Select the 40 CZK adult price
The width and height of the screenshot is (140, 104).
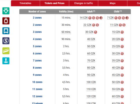[91, 39]
